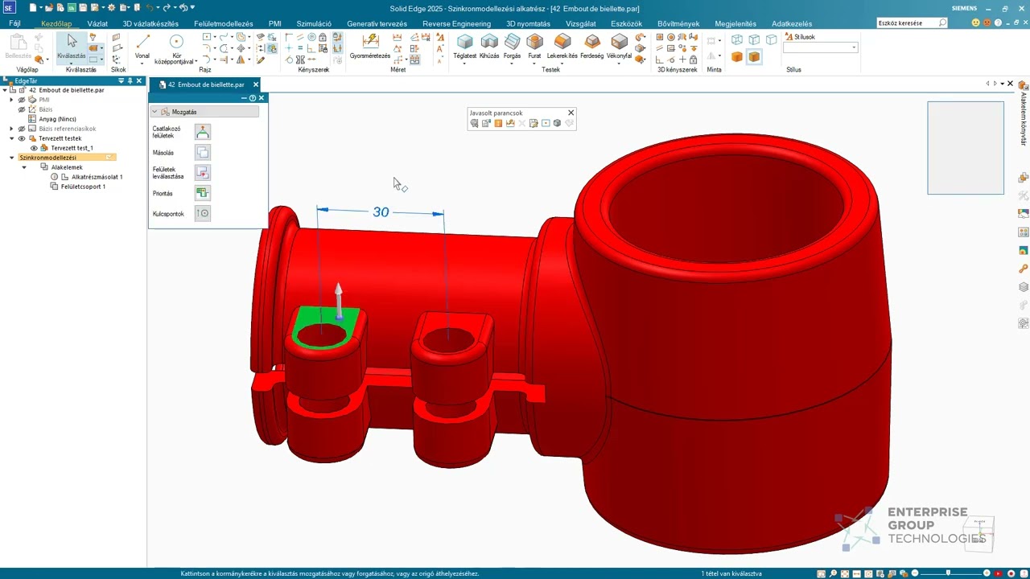This screenshot has width=1030, height=579.
Task: Click the Gyorsméretezés smart dimension tool
Action: (x=370, y=46)
